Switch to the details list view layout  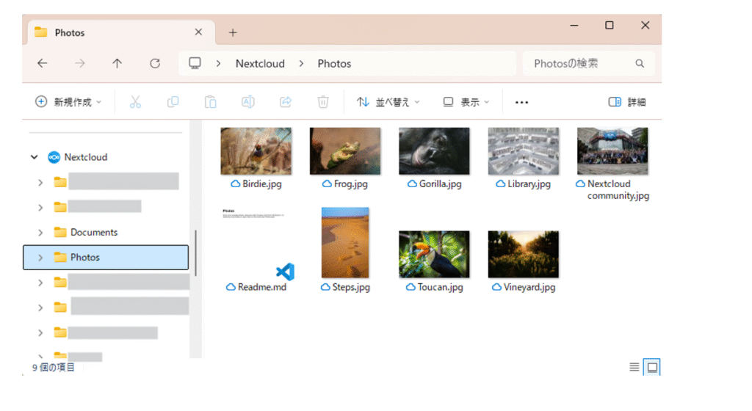point(634,366)
